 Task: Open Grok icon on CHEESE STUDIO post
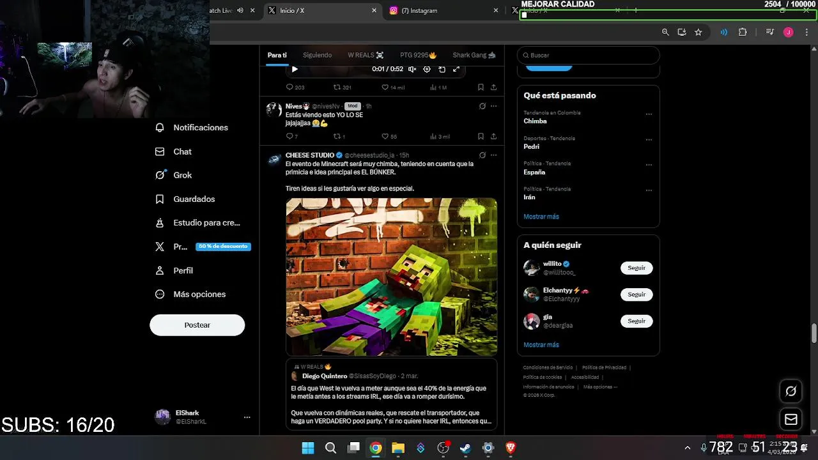coord(482,155)
